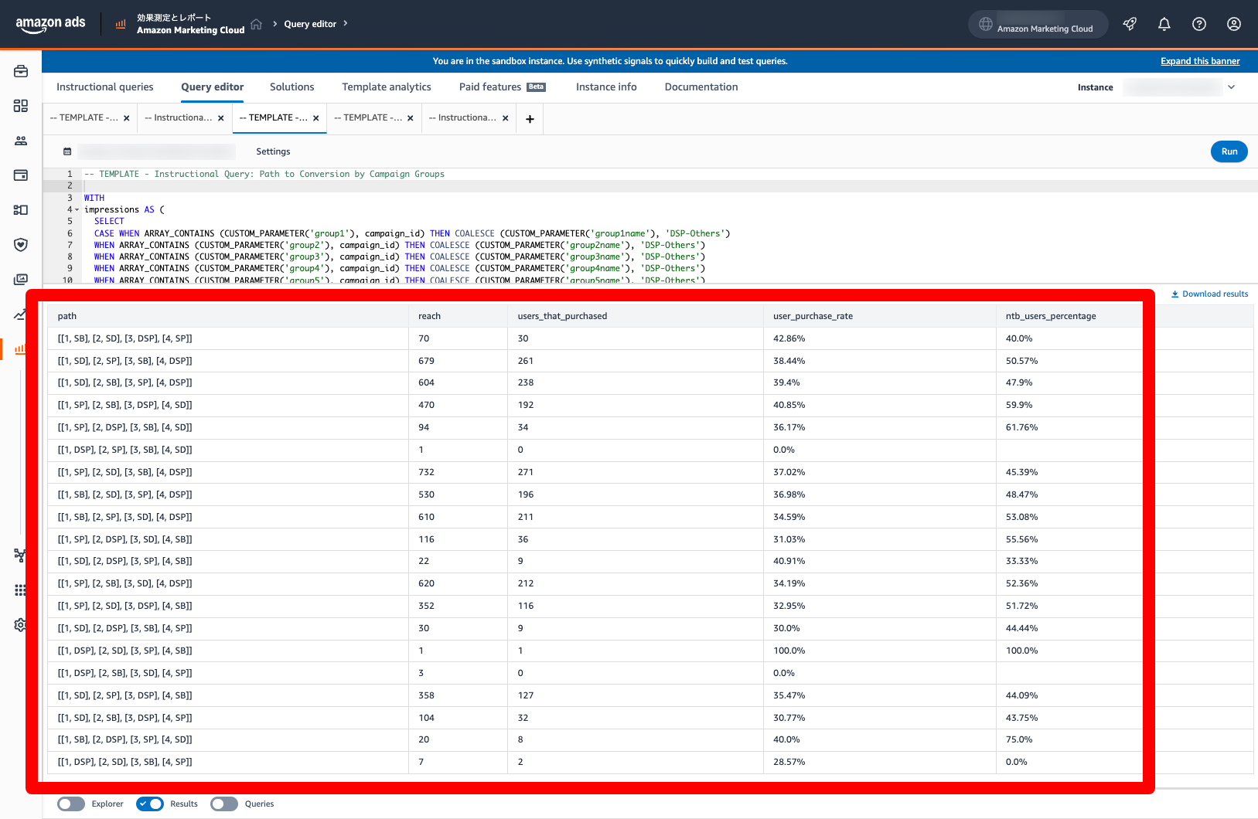The image size is (1258, 819).
Task: Collapse the code fold arrow on line 4
Action: click(77, 210)
